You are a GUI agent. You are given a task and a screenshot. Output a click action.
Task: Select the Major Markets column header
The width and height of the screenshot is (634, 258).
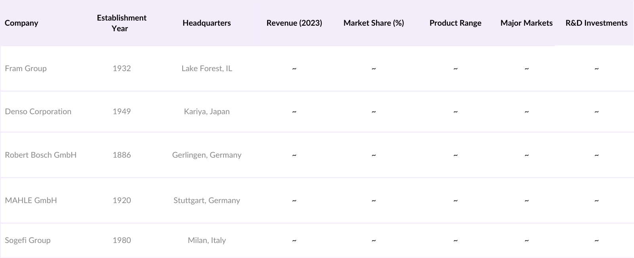(x=526, y=23)
